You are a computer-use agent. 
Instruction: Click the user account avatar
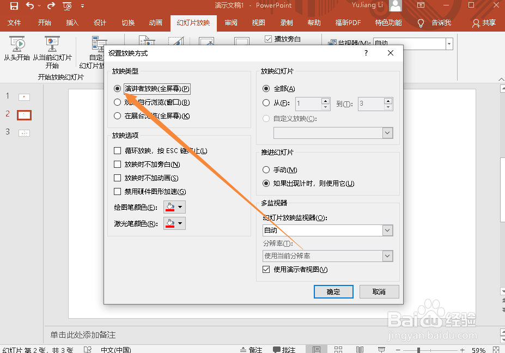click(396, 5)
